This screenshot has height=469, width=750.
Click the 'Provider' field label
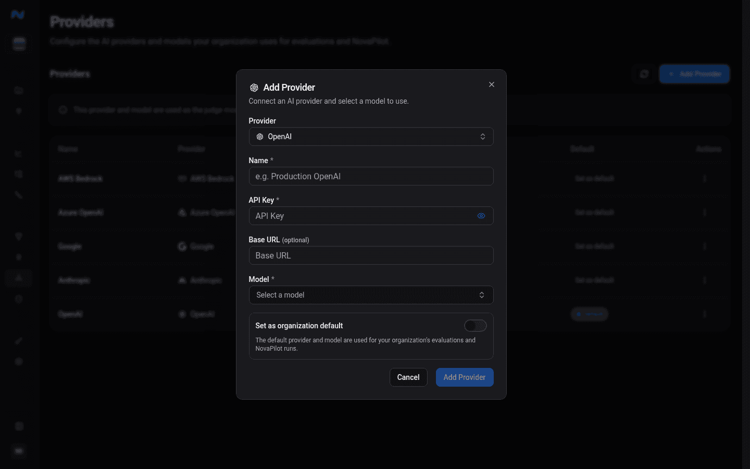tap(262, 121)
